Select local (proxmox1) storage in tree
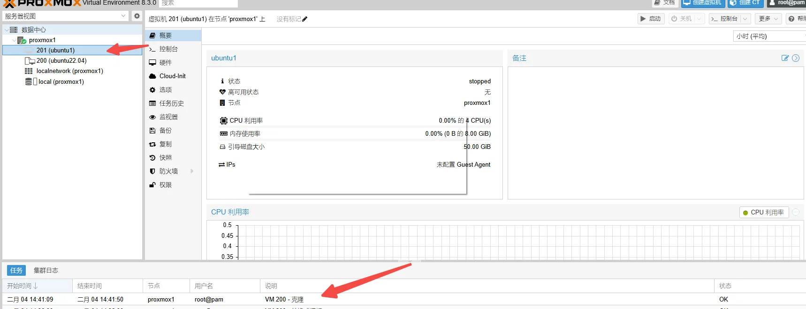The image size is (806, 309). pos(72,81)
